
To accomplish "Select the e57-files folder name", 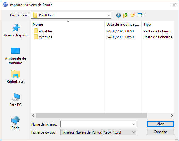I will point(46,31).
